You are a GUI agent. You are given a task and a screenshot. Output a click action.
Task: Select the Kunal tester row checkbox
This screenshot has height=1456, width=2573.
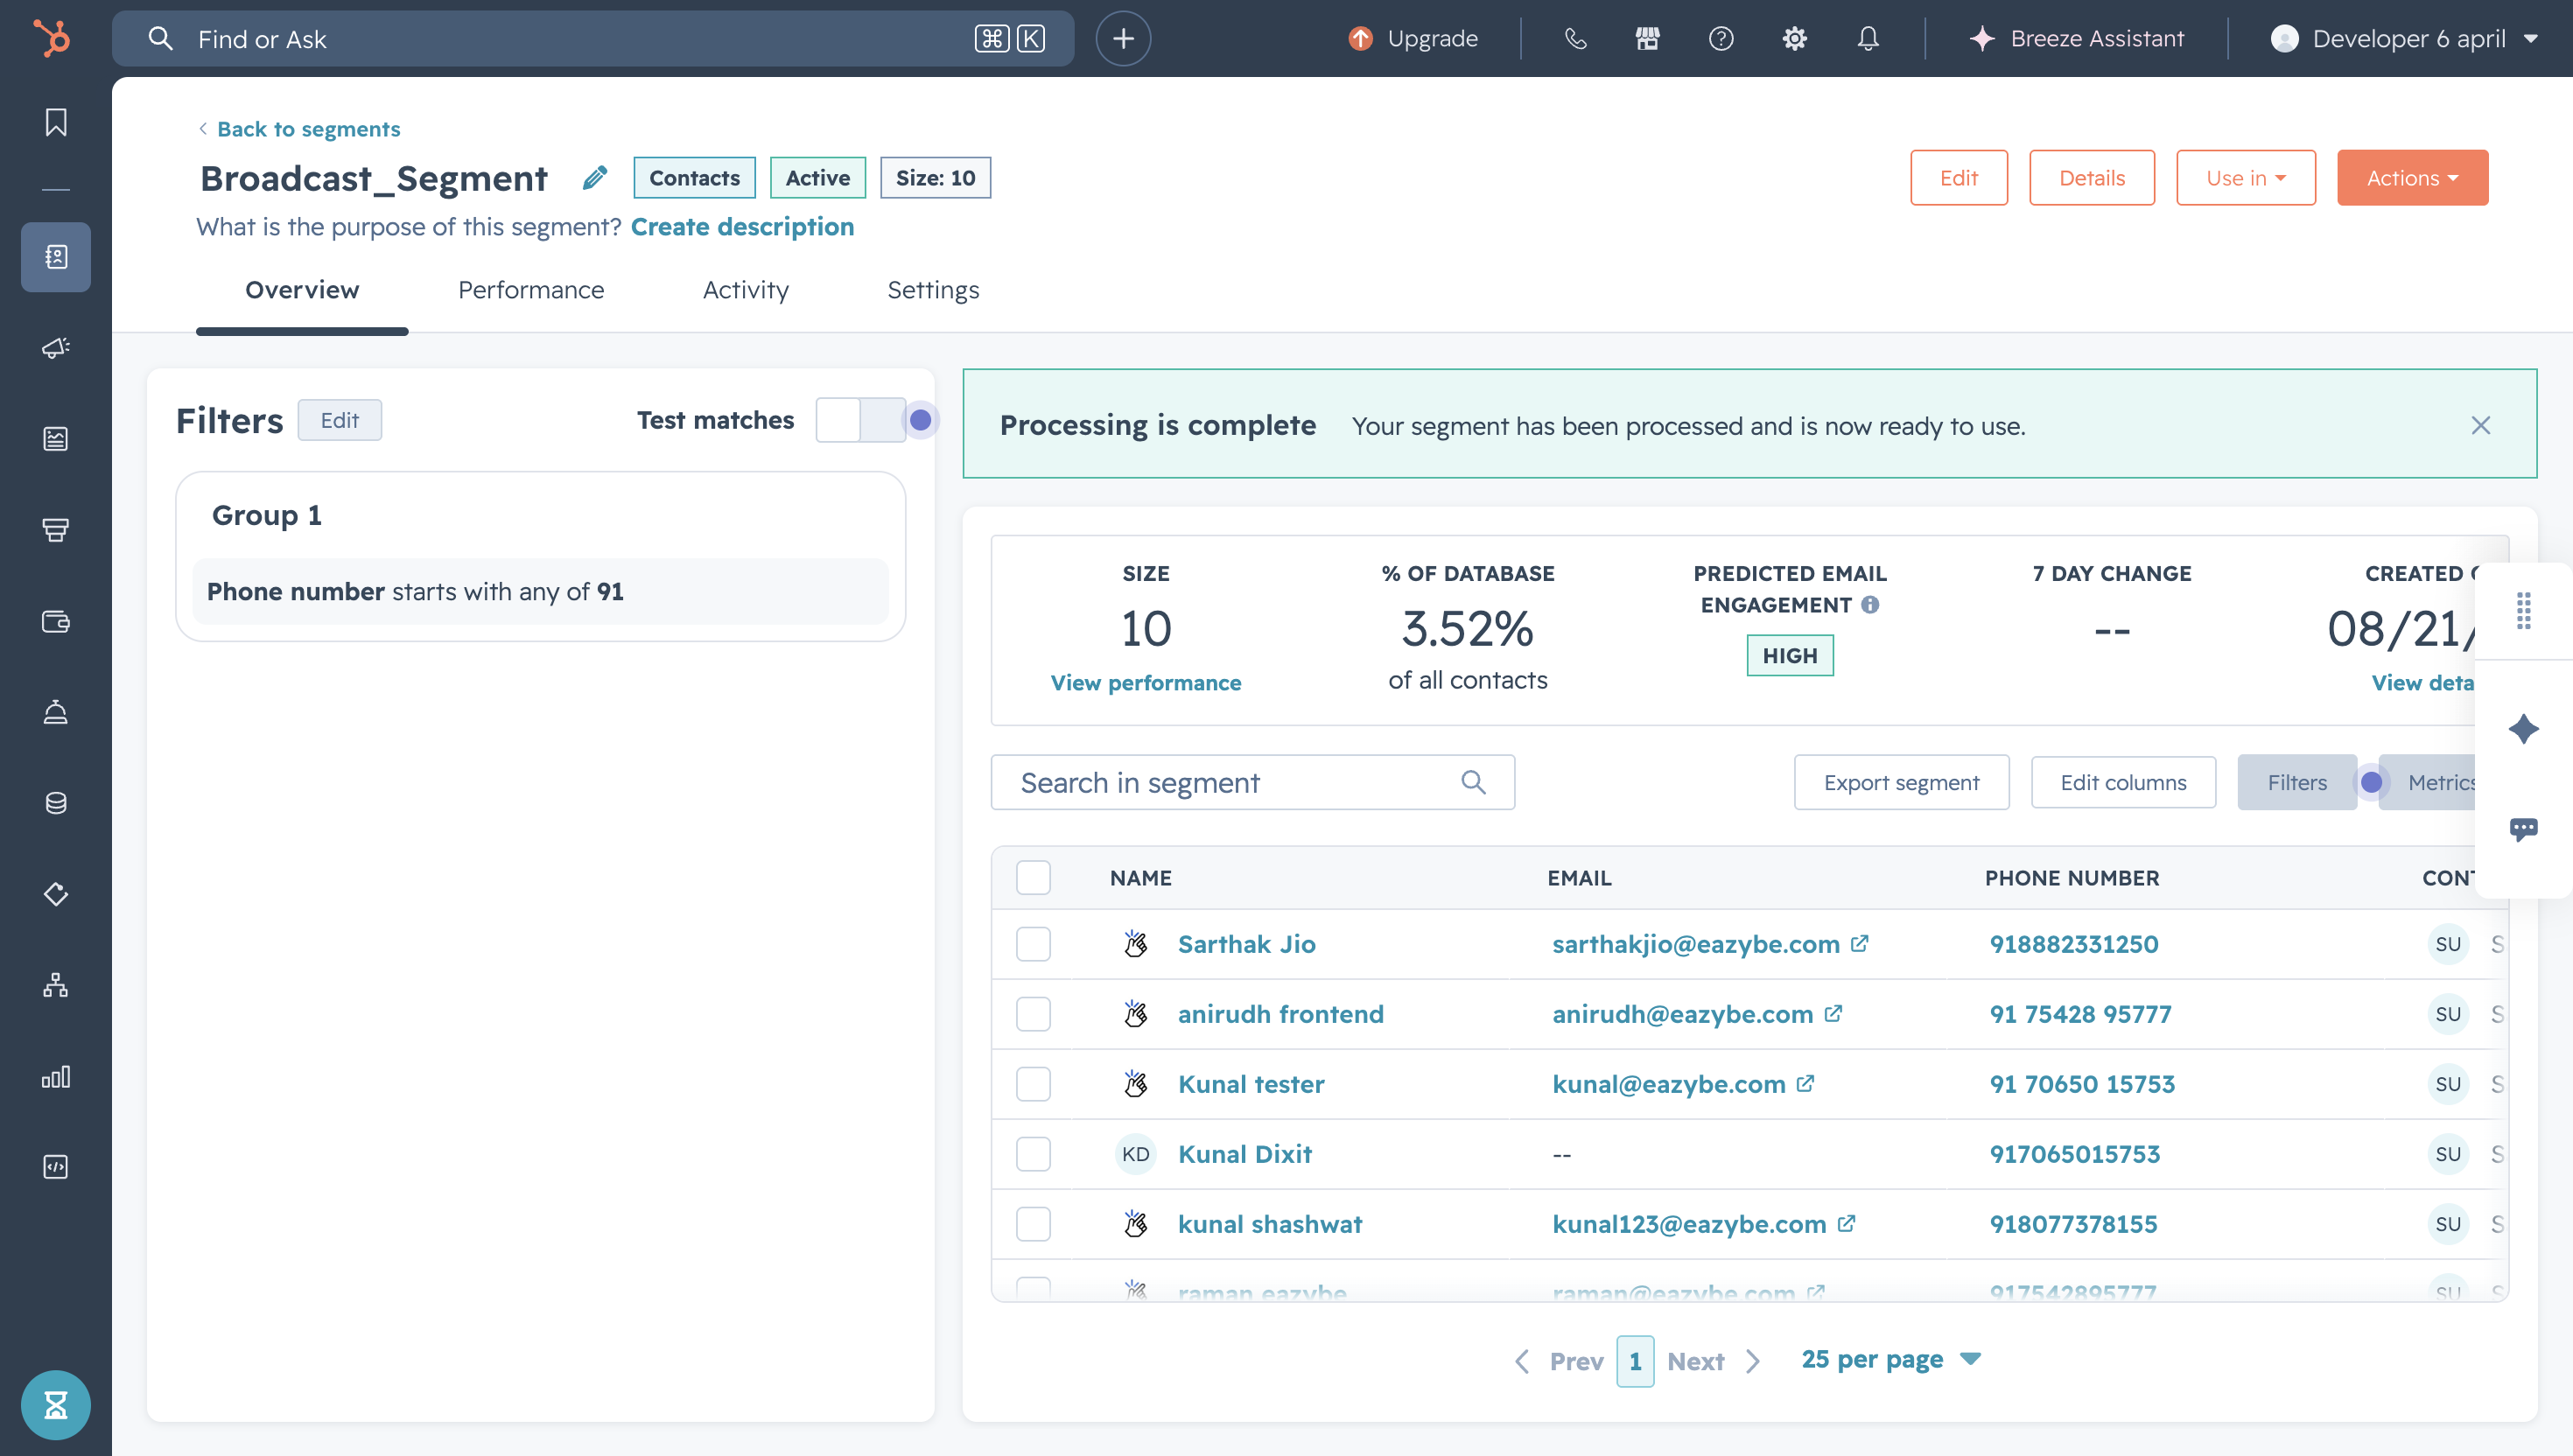(1033, 1084)
